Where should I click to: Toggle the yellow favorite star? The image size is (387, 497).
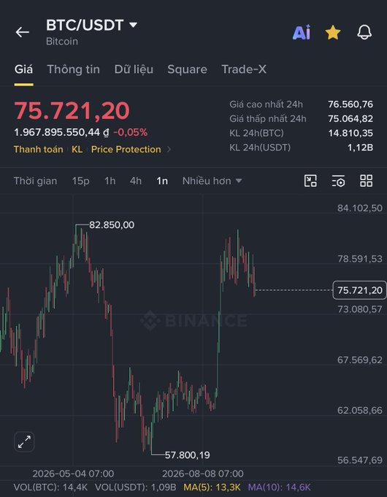[x=333, y=32]
